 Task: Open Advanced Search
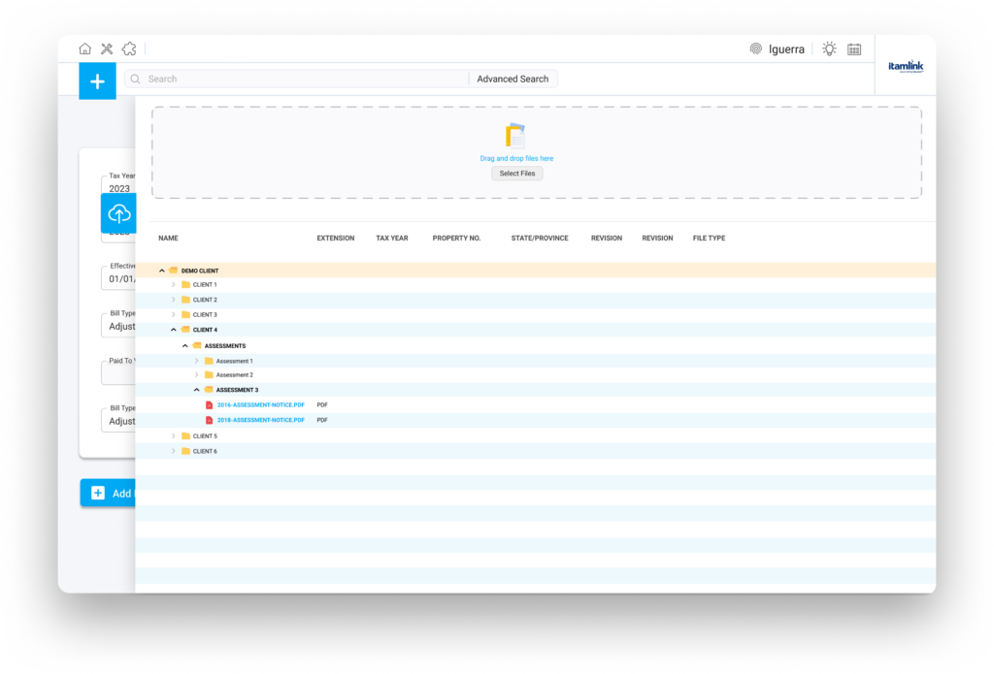[513, 80]
